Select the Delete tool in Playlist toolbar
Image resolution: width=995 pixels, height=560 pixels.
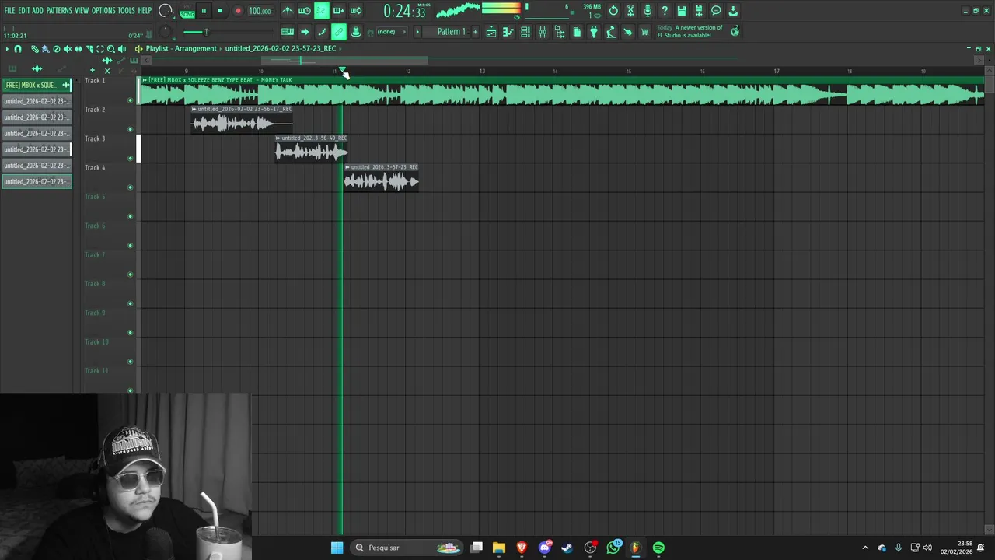point(56,48)
